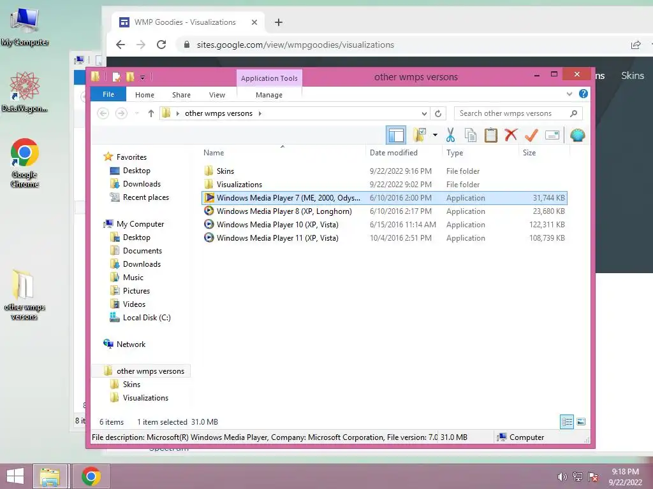Image resolution: width=653 pixels, height=489 pixels.
Task: Click Favorites in the navigation pane
Action: pos(131,157)
